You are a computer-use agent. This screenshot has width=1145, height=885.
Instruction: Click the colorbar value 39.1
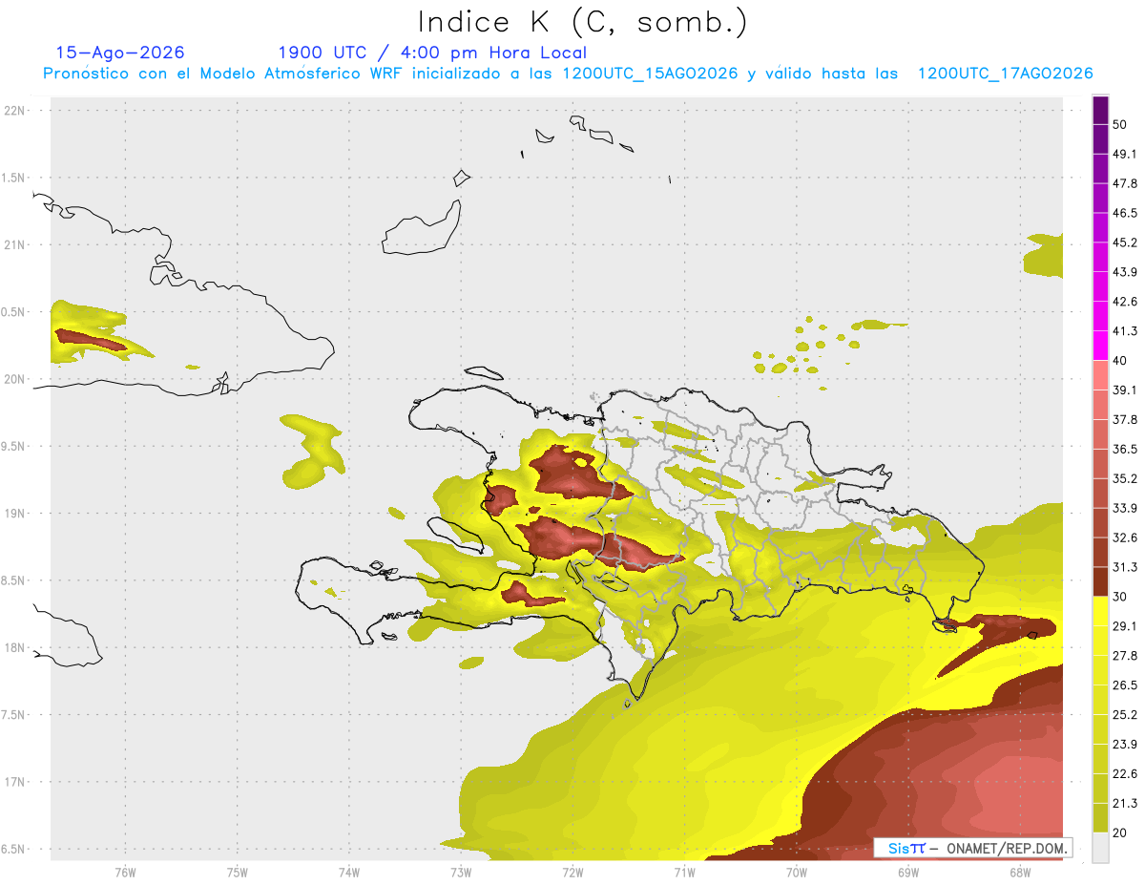pos(1125,390)
